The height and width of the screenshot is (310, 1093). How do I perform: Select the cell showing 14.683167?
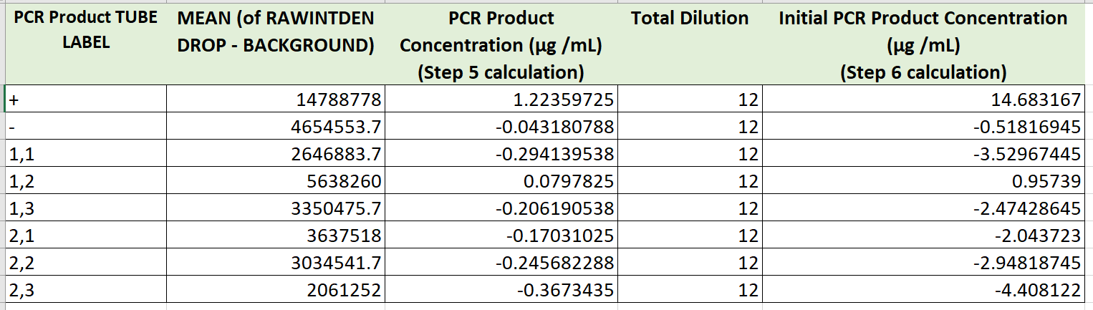tap(923, 100)
